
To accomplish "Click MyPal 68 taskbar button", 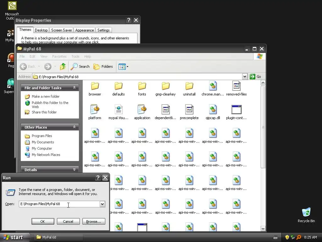I will (59, 237).
